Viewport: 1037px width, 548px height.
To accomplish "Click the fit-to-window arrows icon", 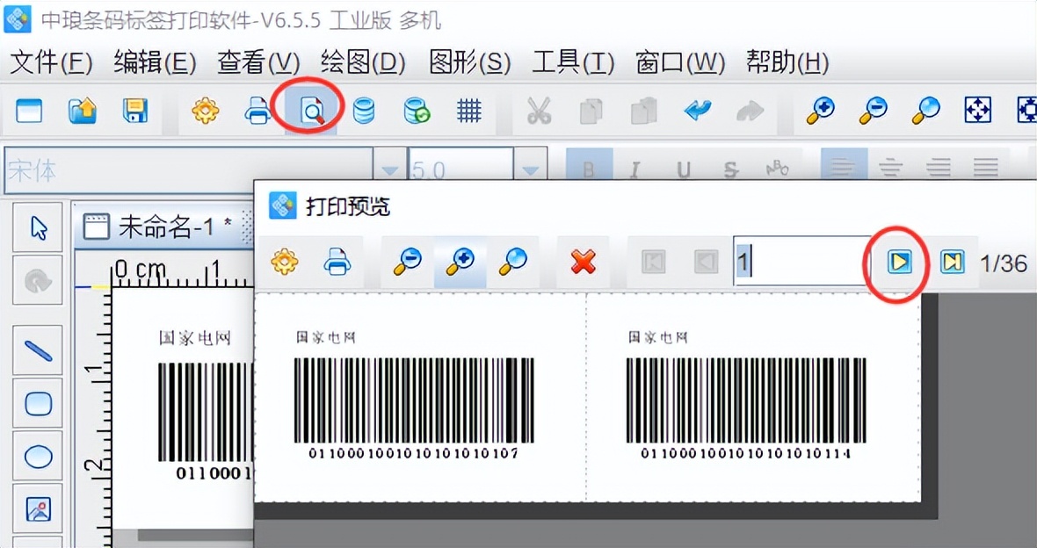I will [x=977, y=111].
